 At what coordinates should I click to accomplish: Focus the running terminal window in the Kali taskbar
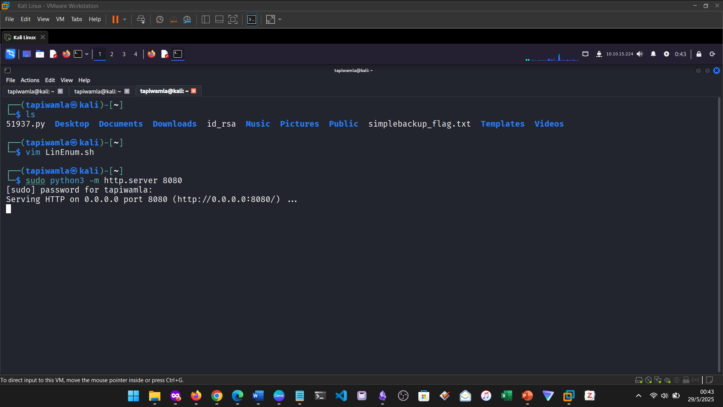pyautogui.click(x=178, y=54)
